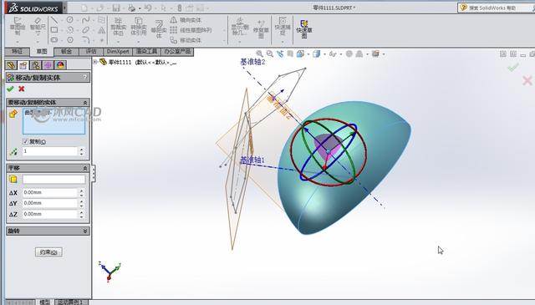Click the Delta X distance field

[x=50, y=192]
